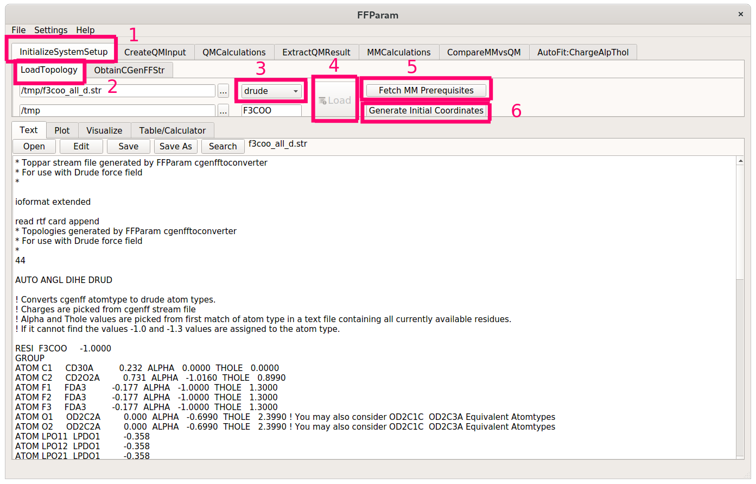
Task: Click the 'ATOM O1 OD2C2A' line
Action: pyautogui.click(x=285, y=417)
